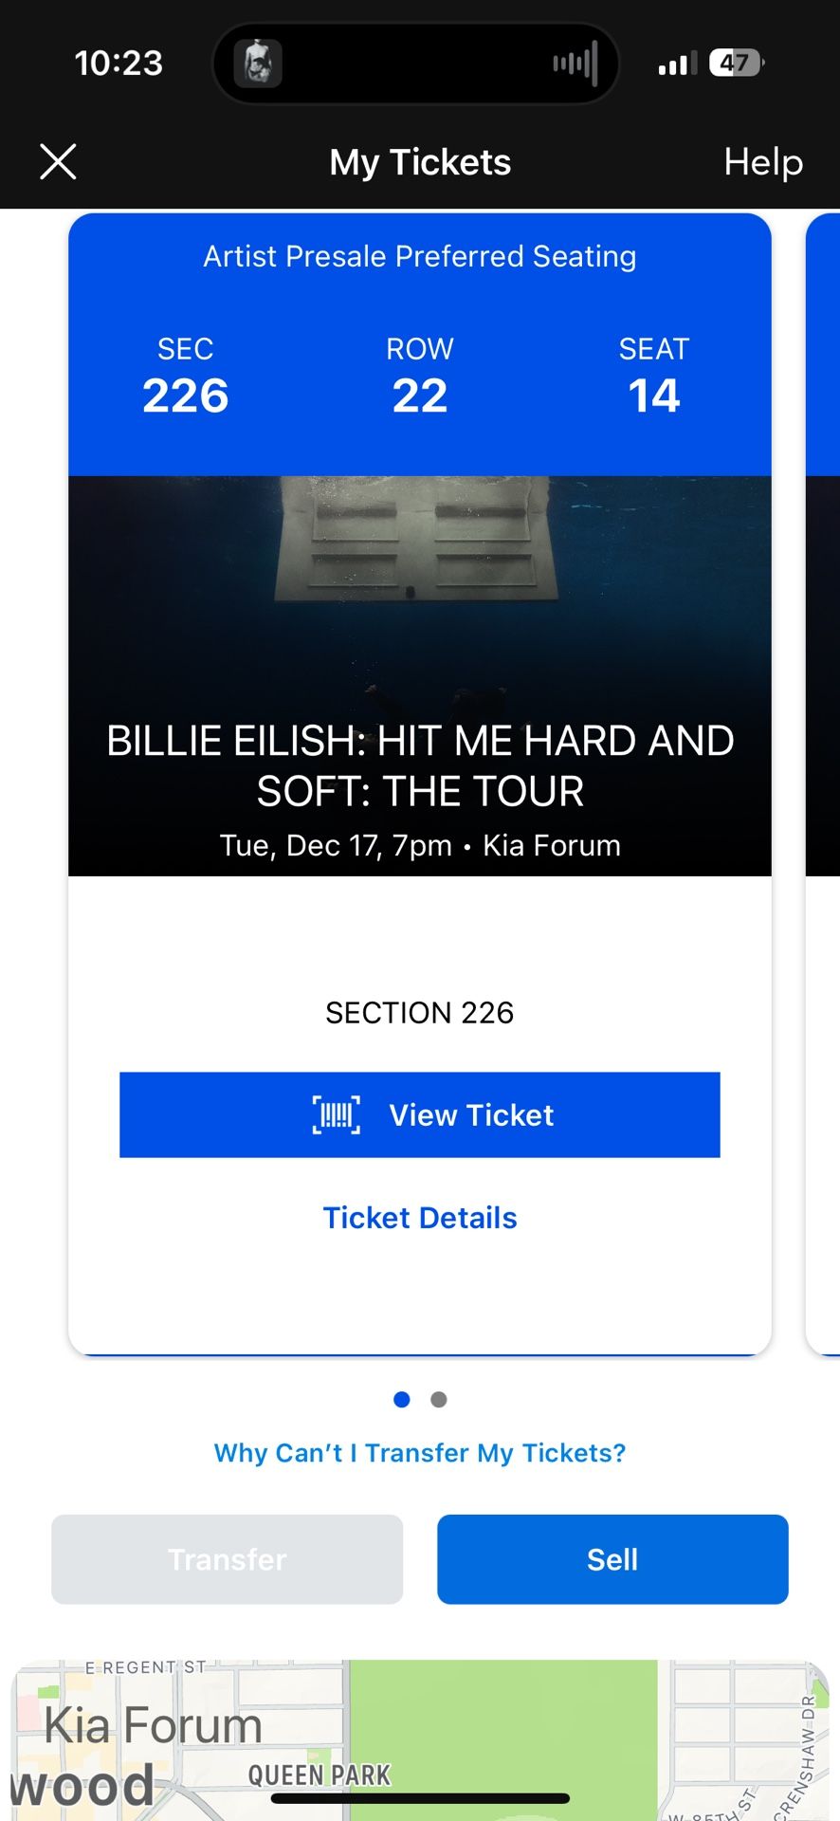Tap the Billie Eilish event artwork

point(419,607)
